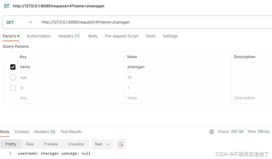Select the Preview view button

click(x=51, y=144)
